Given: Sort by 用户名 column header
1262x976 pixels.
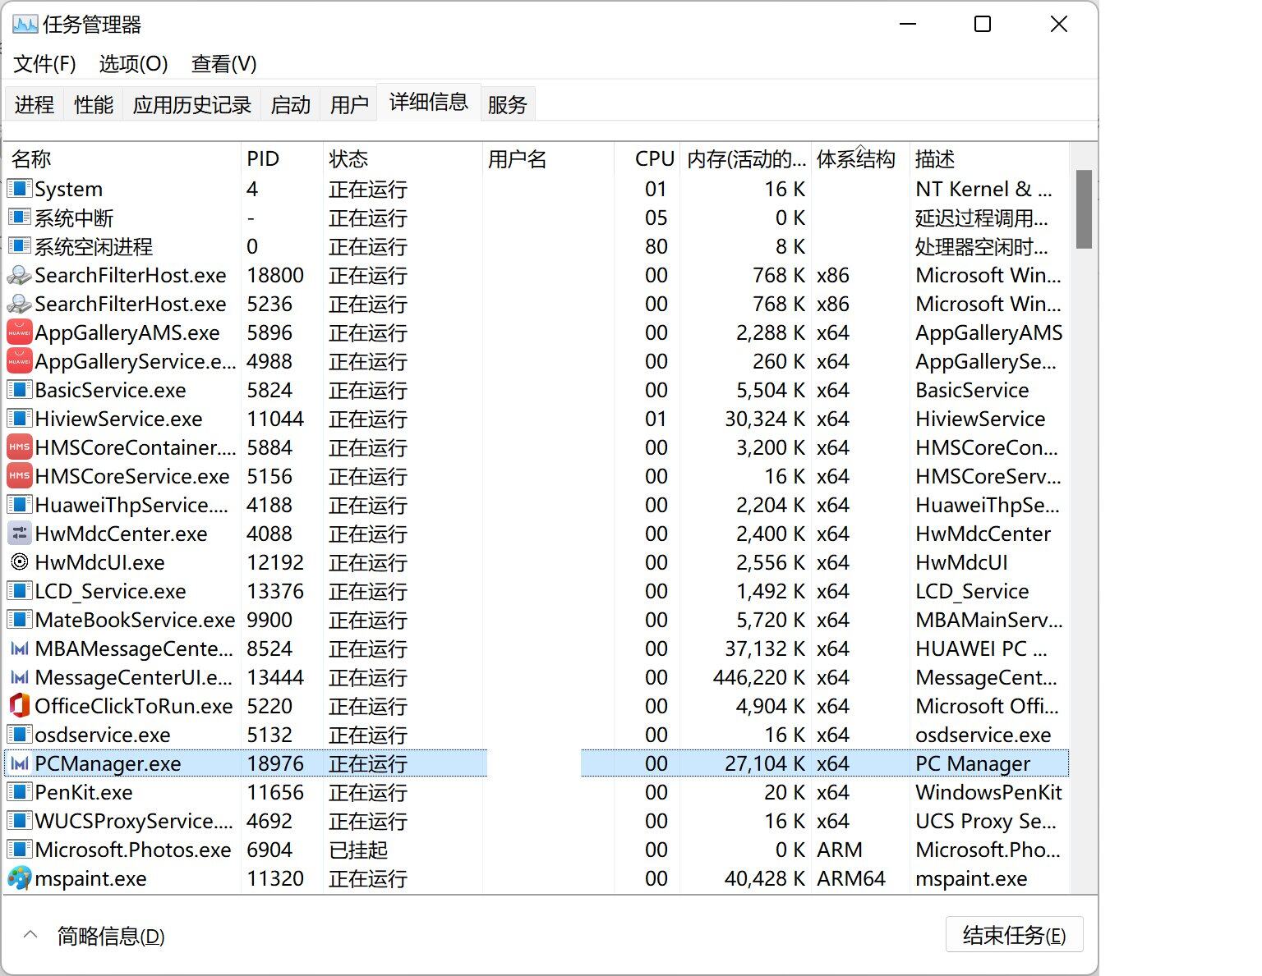Looking at the screenshot, I should [x=549, y=159].
